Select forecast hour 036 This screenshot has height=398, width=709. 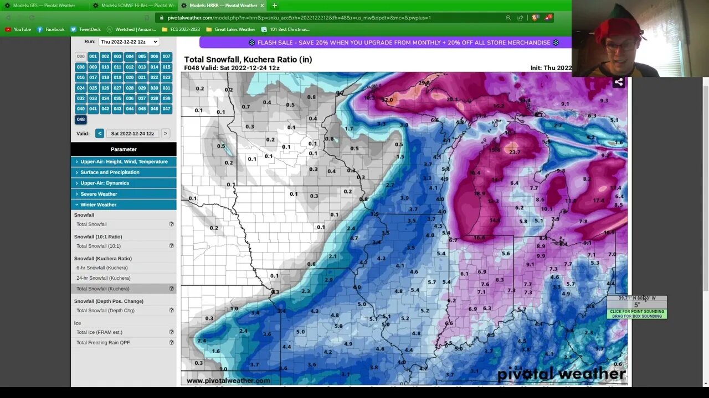pos(130,98)
